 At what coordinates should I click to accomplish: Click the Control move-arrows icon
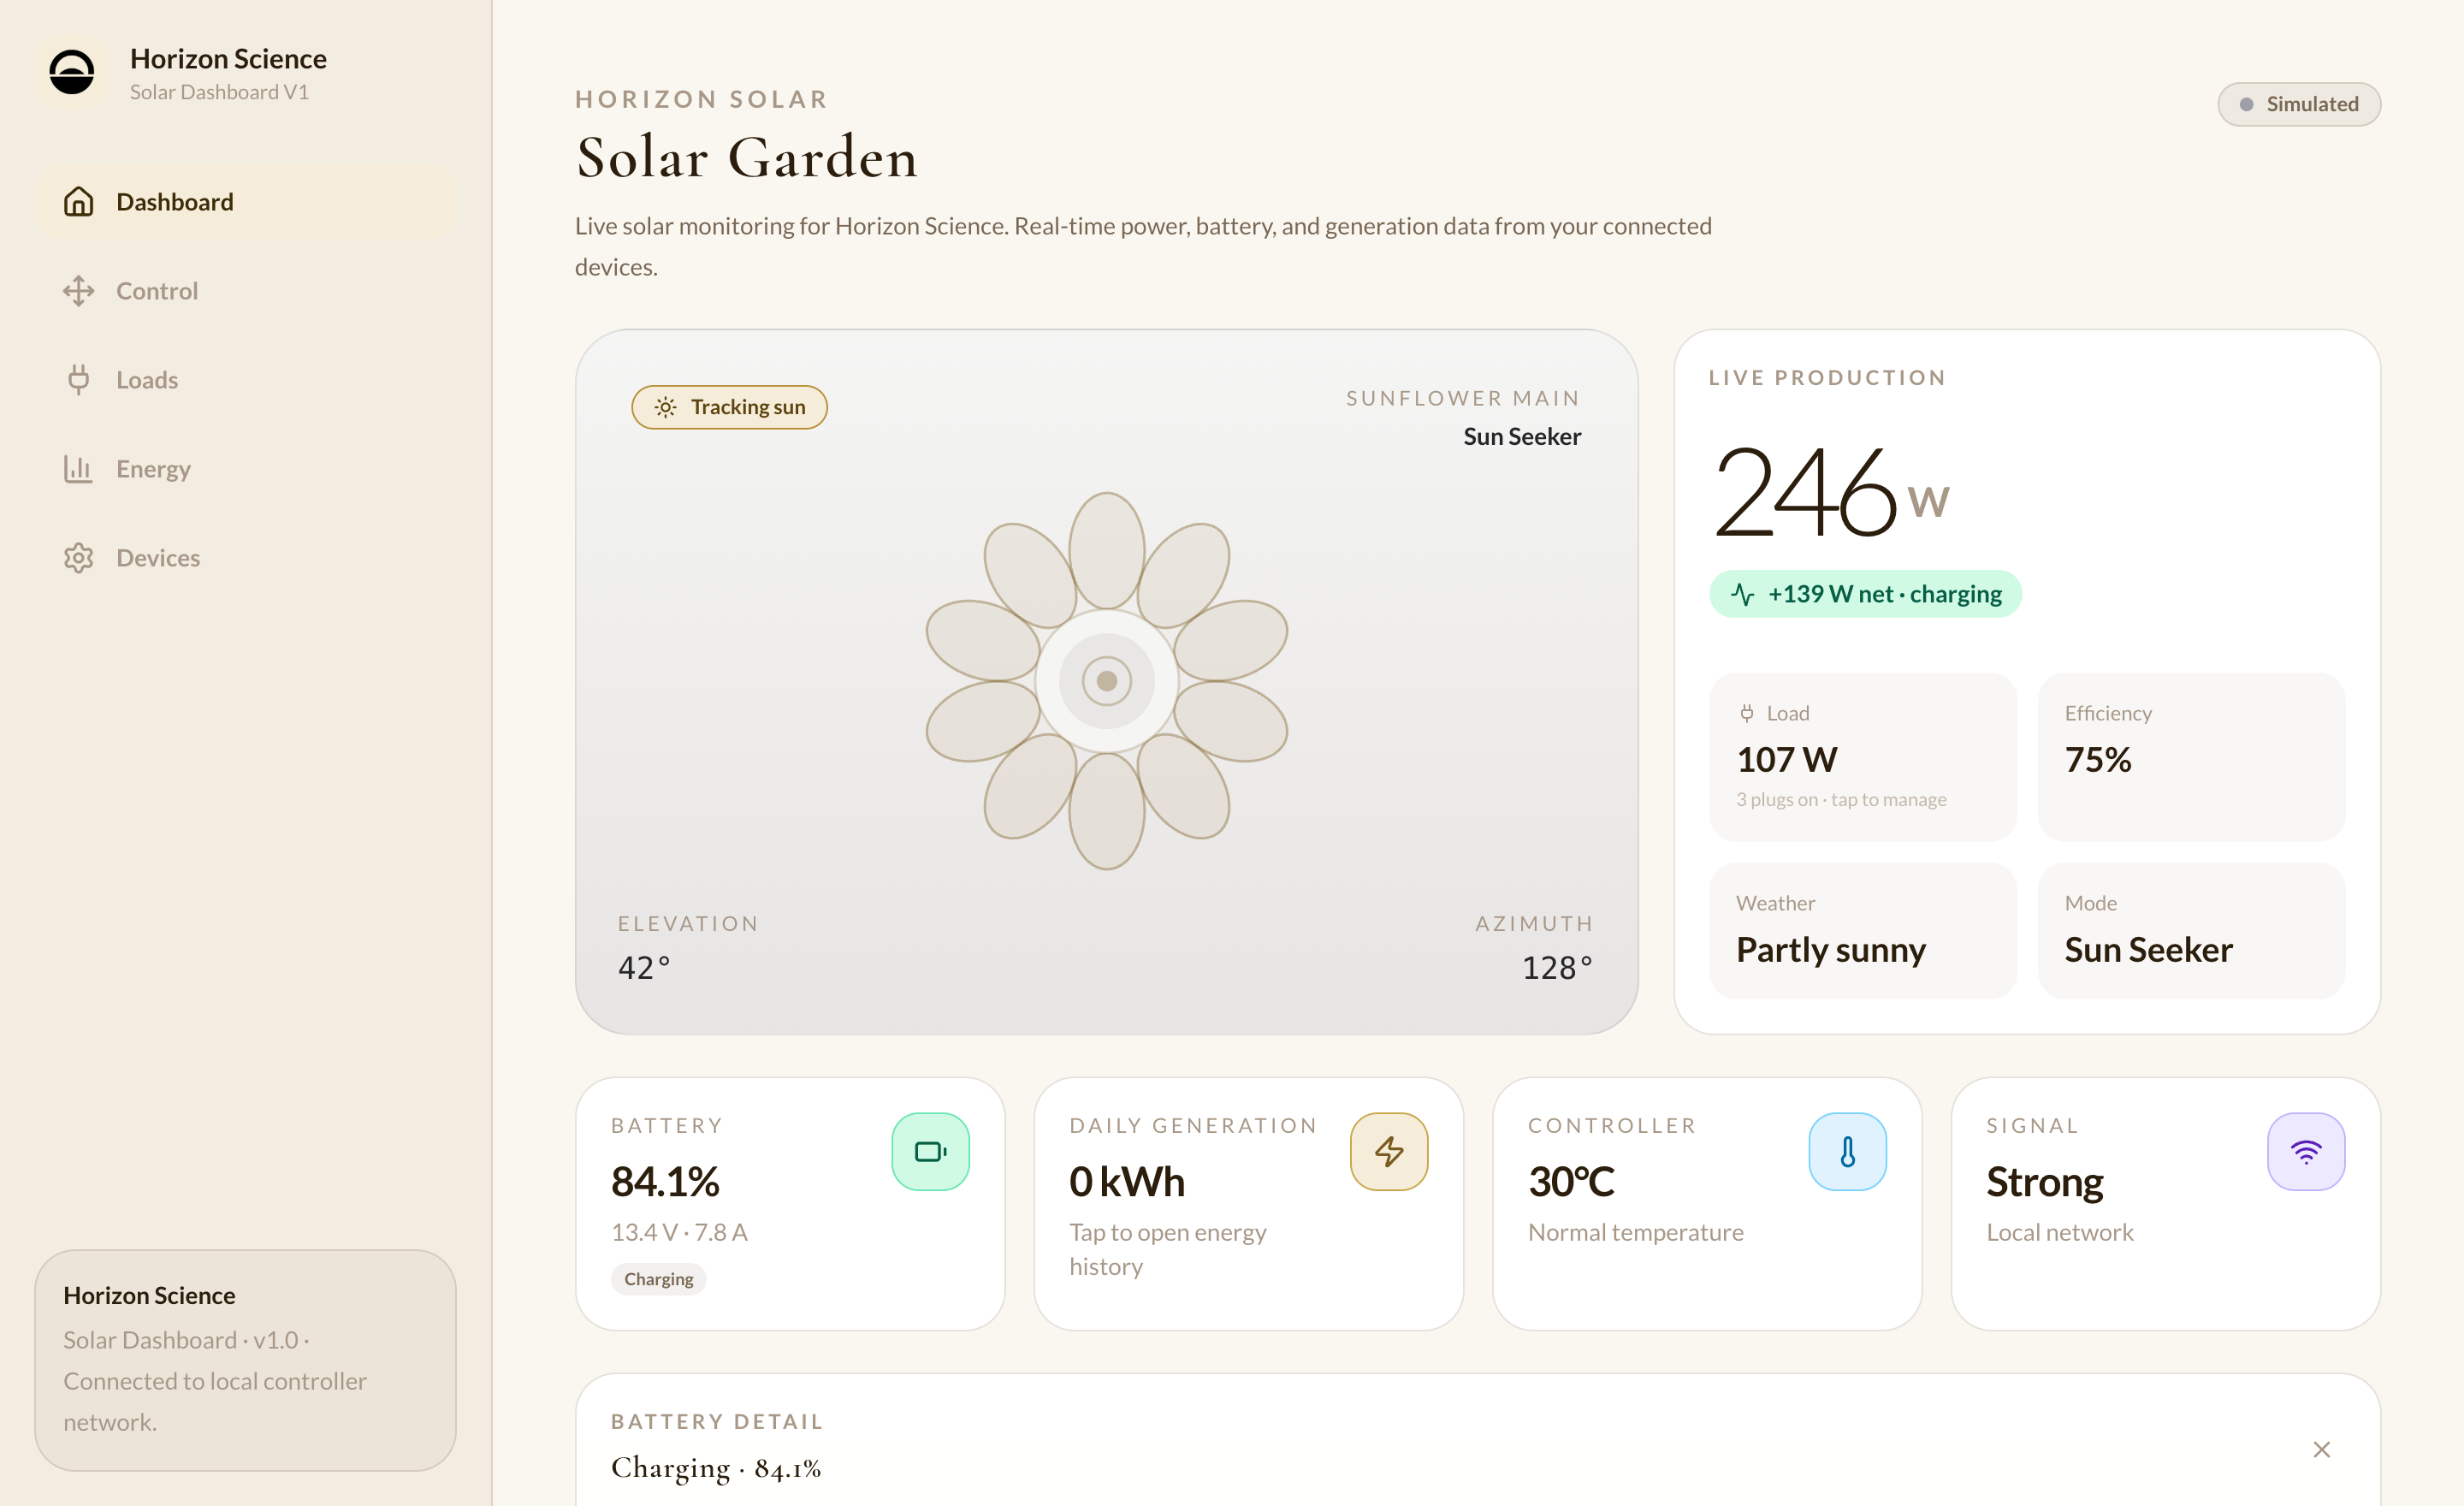click(x=79, y=291)
